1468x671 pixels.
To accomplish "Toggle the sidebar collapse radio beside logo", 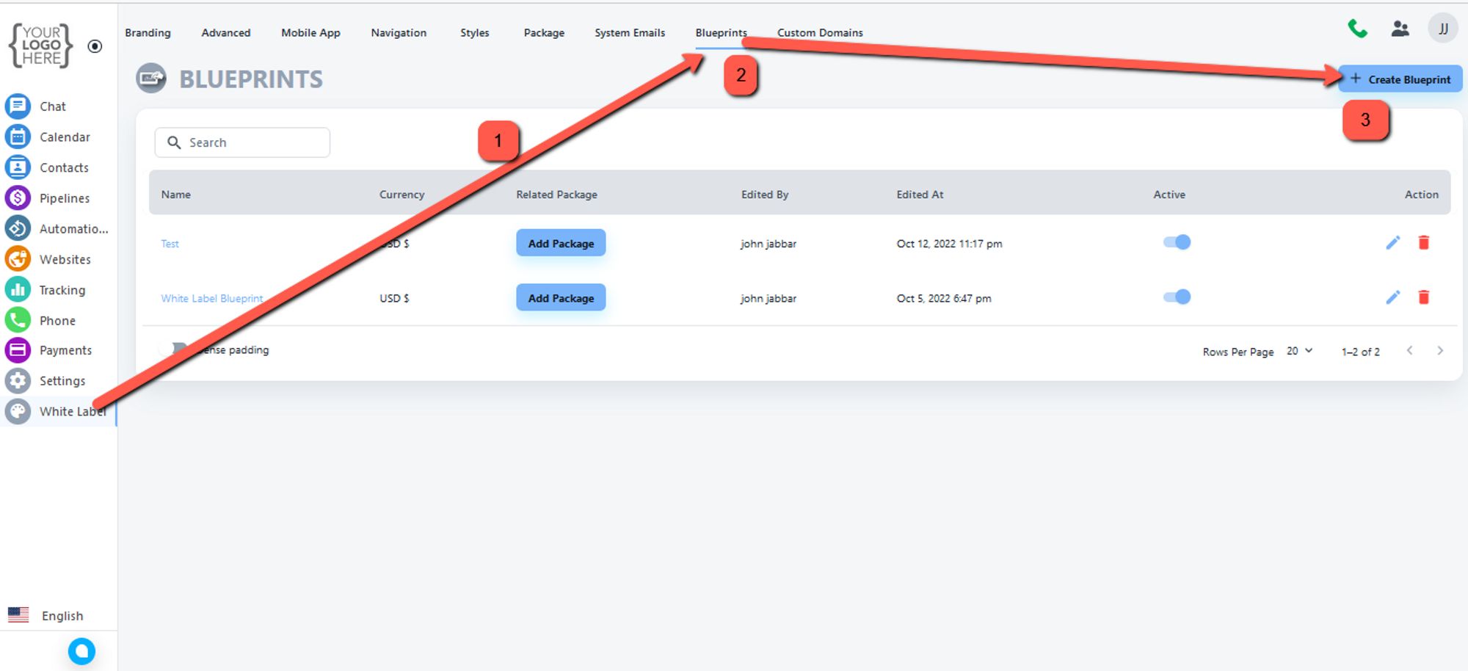I will pyautogui.click(x=95, y=46).
